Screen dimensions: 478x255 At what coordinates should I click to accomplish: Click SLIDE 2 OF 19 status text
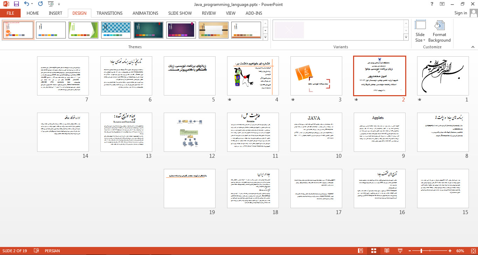tap(15, 251)
